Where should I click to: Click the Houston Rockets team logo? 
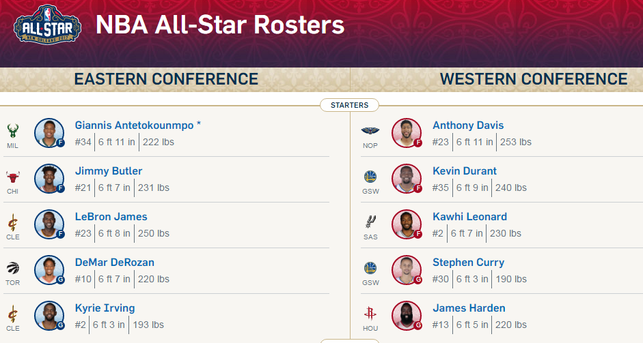[370, 314]
